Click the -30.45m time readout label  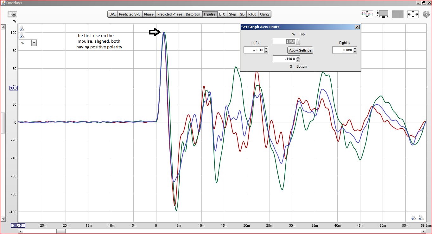[x=18, y=225]
